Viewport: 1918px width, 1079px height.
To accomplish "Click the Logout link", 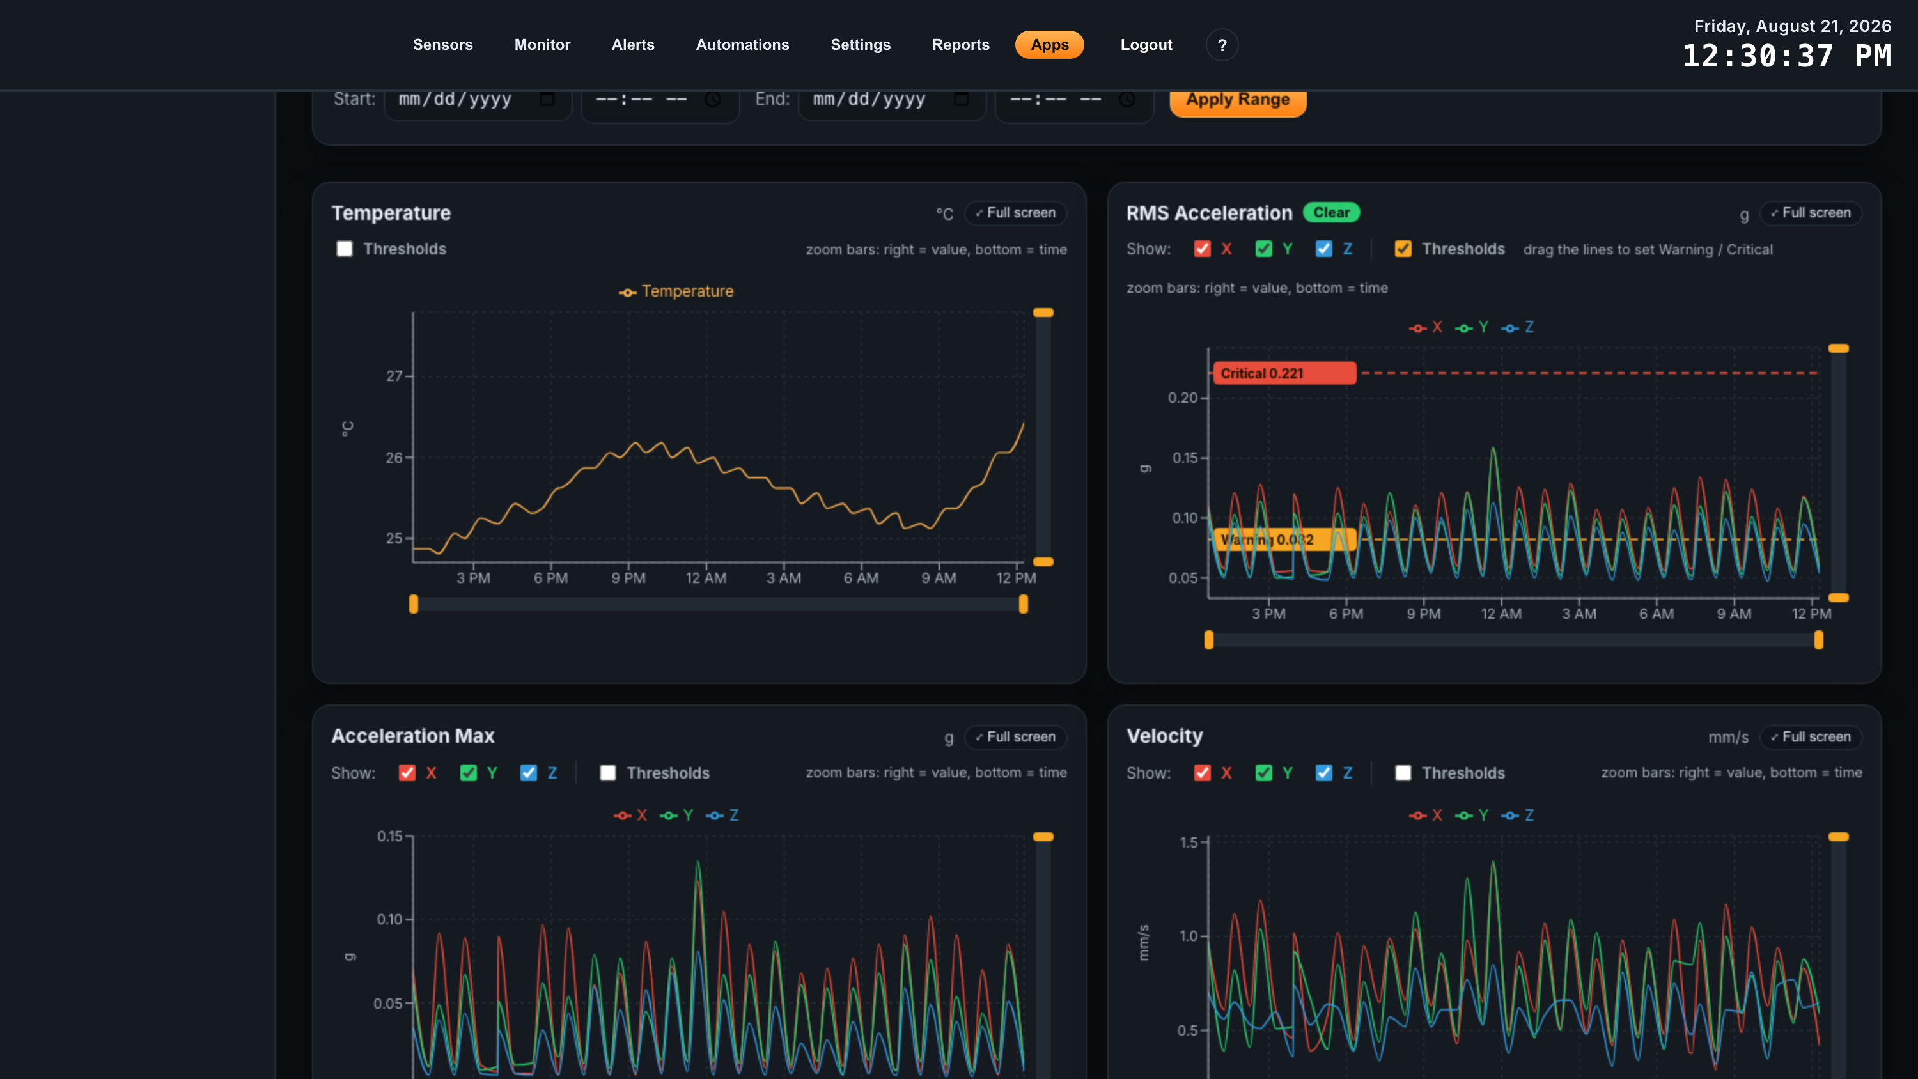I will [1146, 45].
